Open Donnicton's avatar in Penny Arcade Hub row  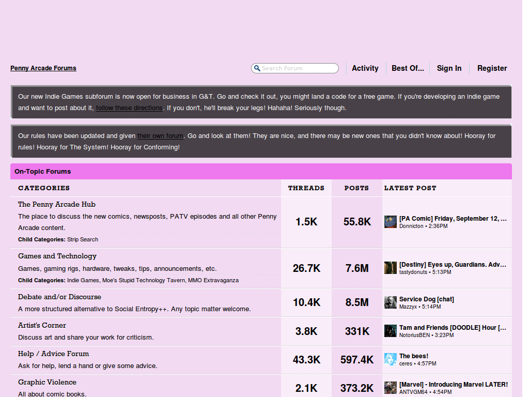click(391, 222)
